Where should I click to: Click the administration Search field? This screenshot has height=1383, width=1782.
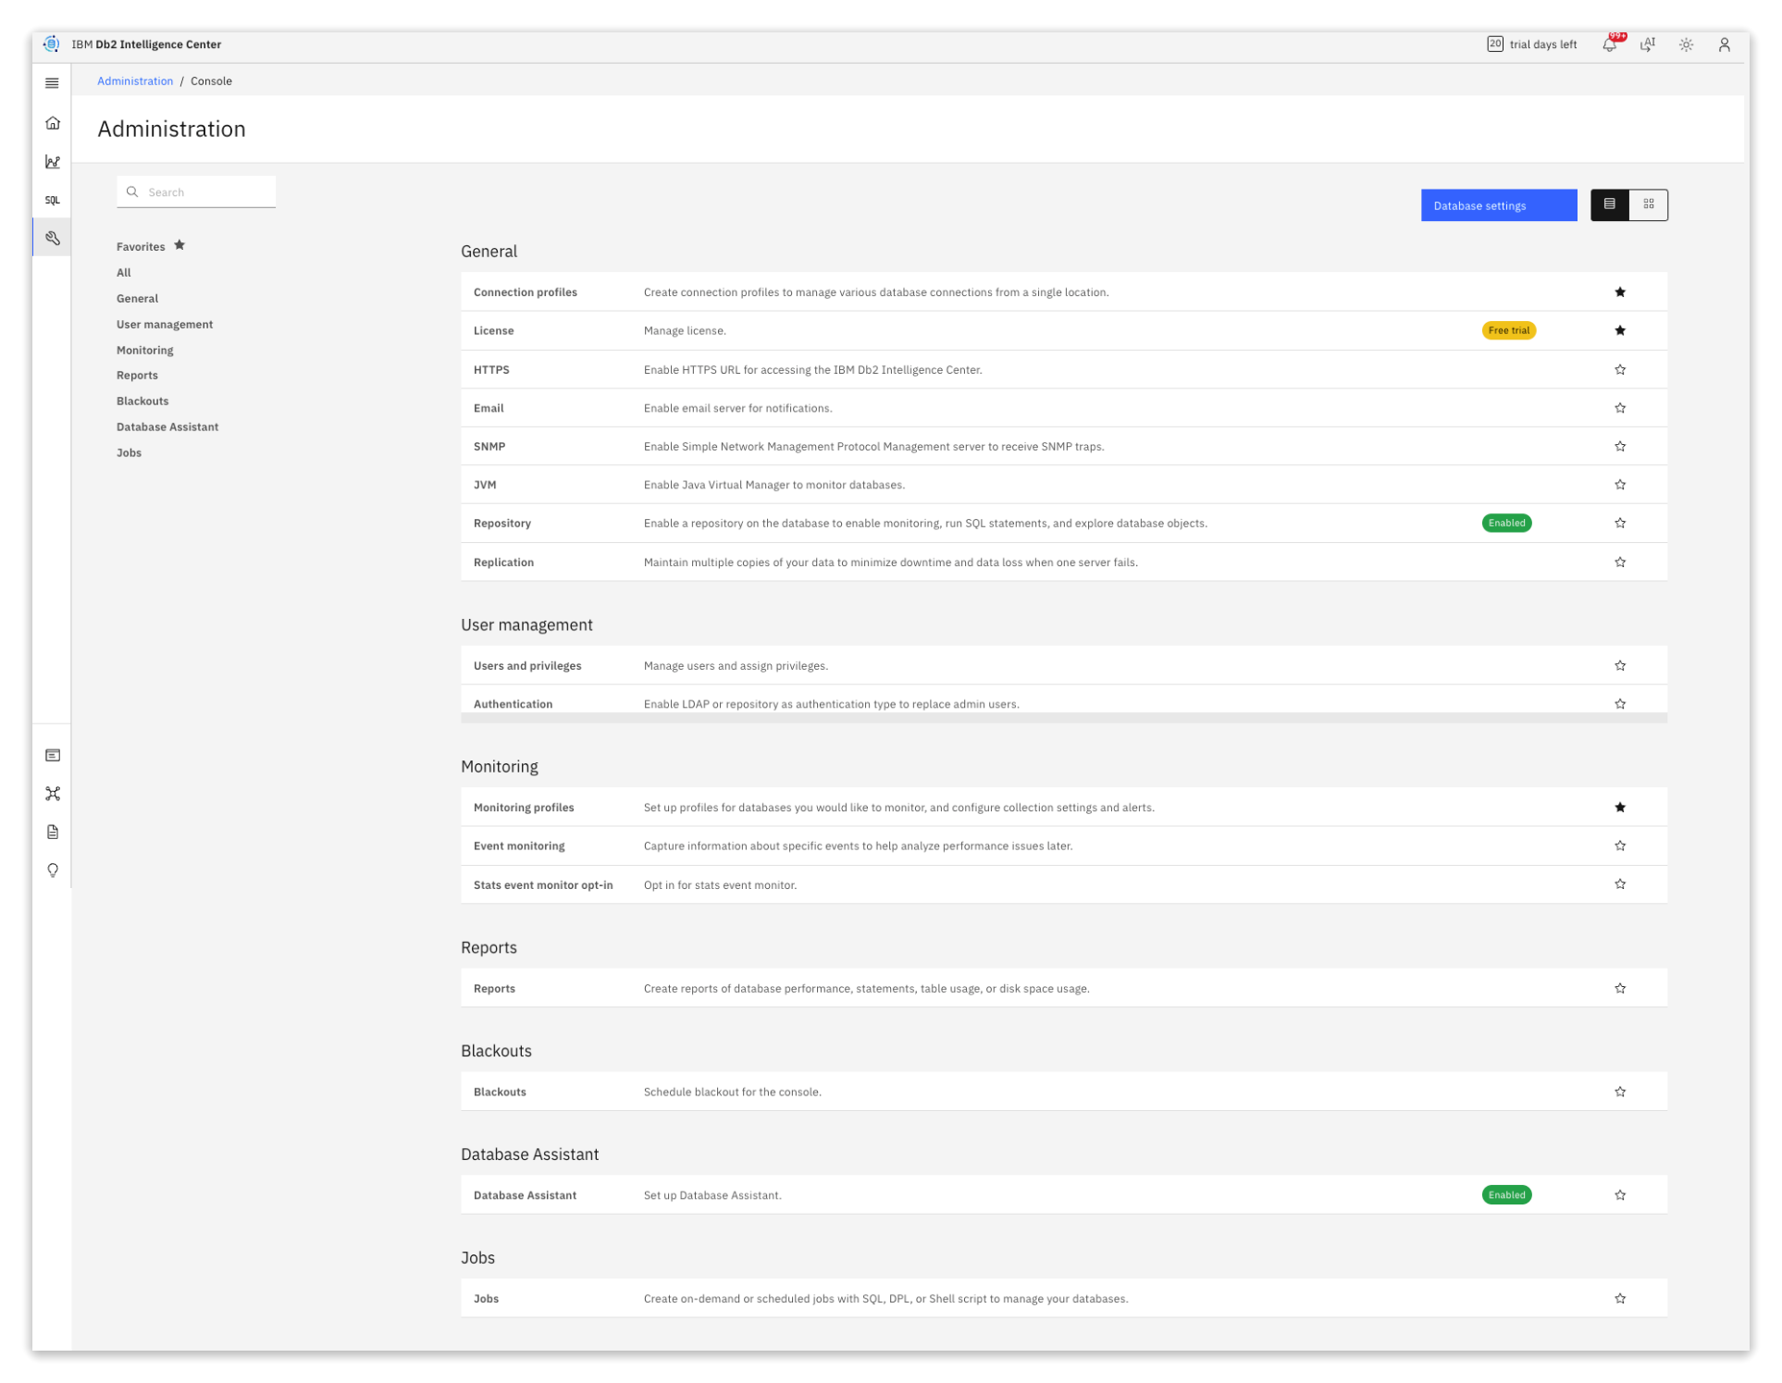click(x=196, y=192)
